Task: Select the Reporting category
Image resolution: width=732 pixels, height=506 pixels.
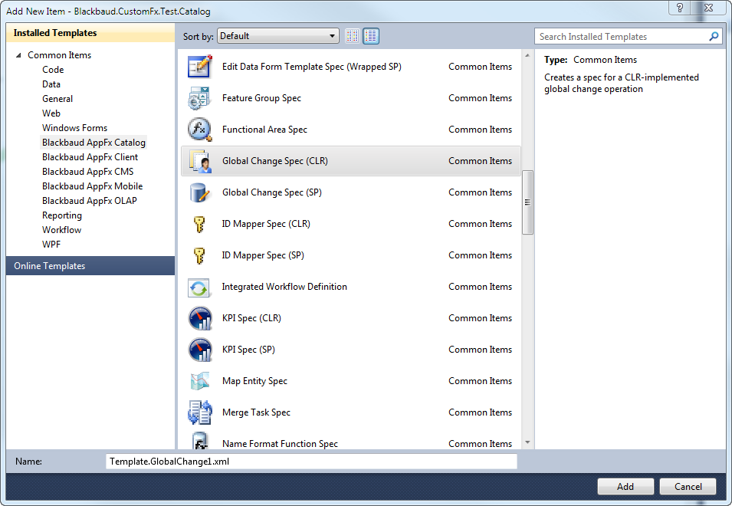Action: point(62,215)
